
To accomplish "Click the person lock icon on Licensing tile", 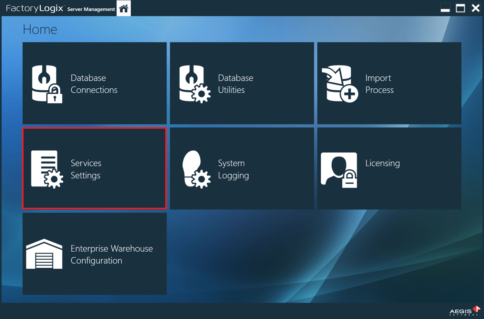I will click(339, 169).
